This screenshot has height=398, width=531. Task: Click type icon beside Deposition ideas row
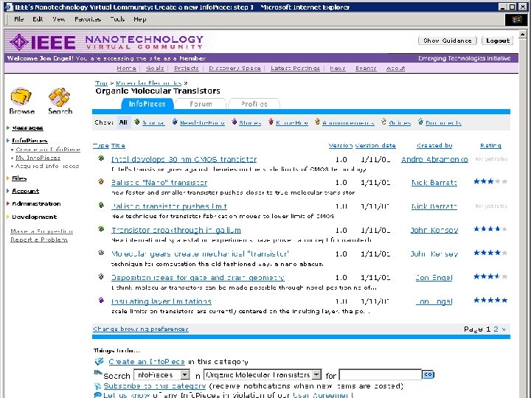pyautogui.click(x=101, y=276)
